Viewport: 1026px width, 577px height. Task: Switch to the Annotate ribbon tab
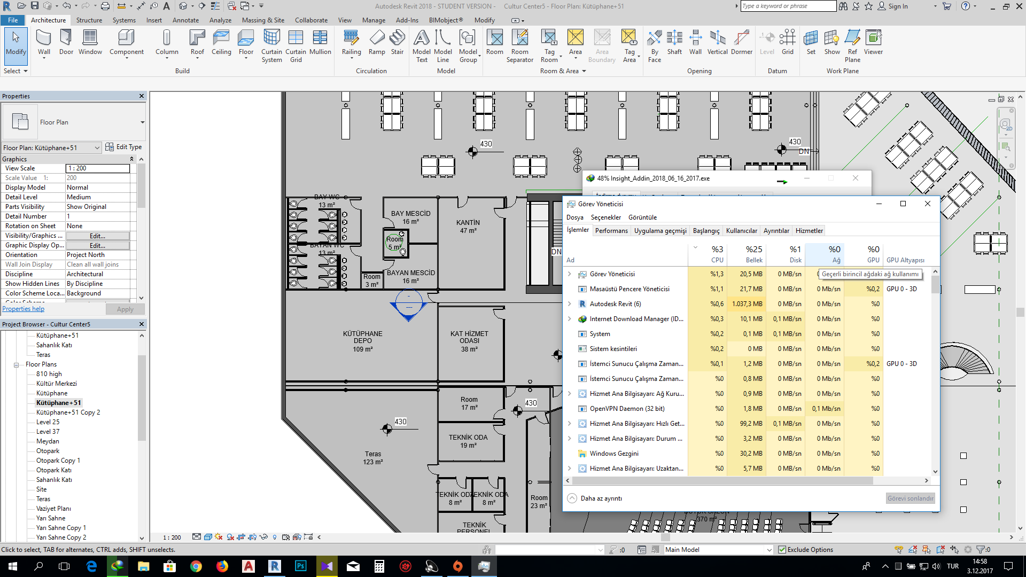point(185,20)
